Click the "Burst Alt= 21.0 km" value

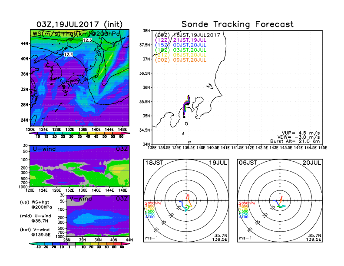point(295,141)
